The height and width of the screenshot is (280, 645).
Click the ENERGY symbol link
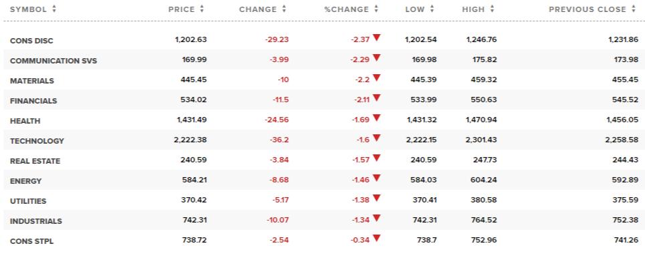(x=26, y=181)
